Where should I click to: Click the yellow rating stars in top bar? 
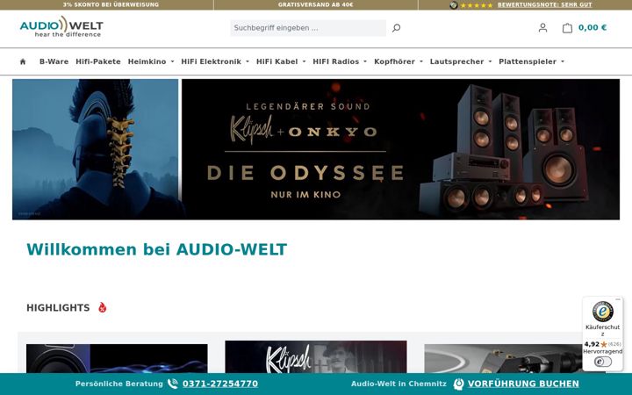[x=477, y=5]
